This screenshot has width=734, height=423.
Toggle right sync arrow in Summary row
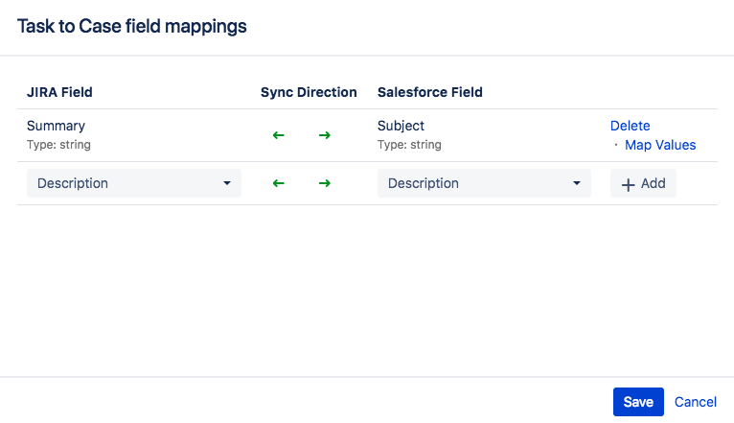click(325, 135)
